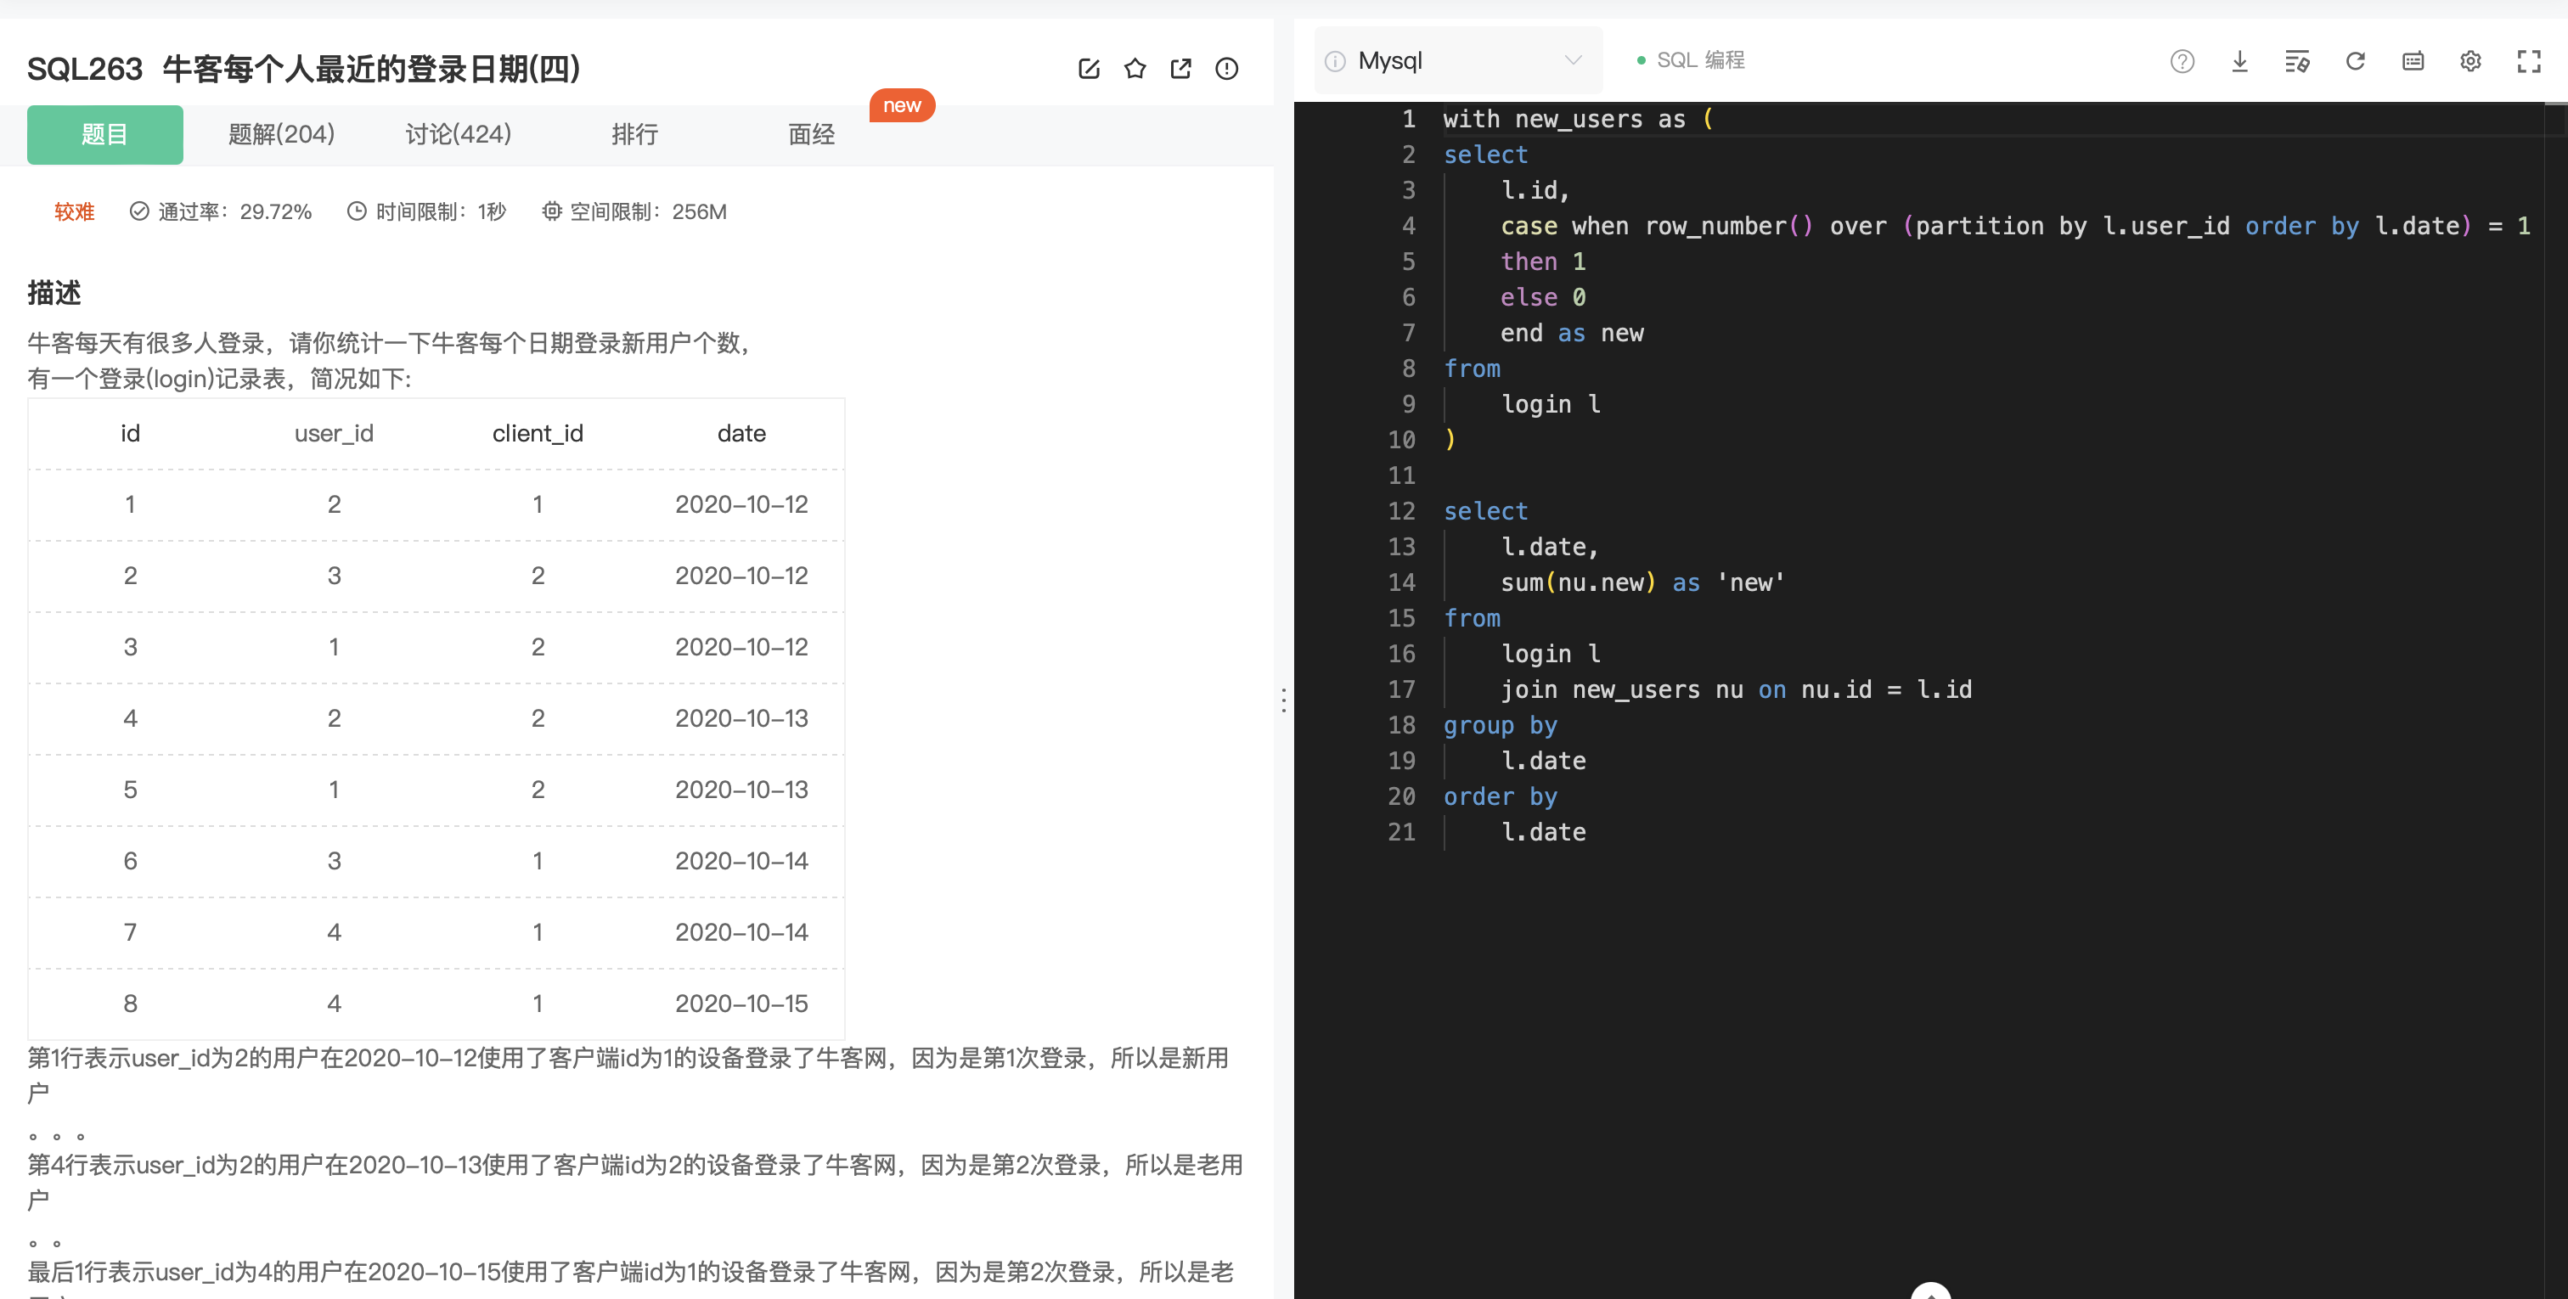Switch to the 讨论(424) tab
2568x1299 pixels.
(x=458, y=135)
